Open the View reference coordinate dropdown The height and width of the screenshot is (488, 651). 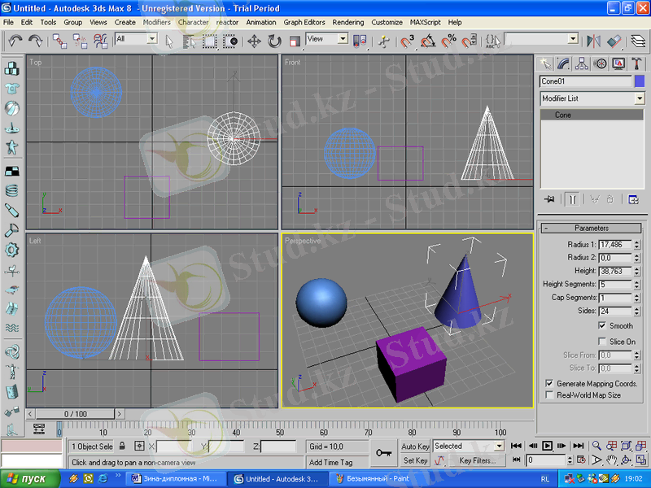[x=342, y=39]
